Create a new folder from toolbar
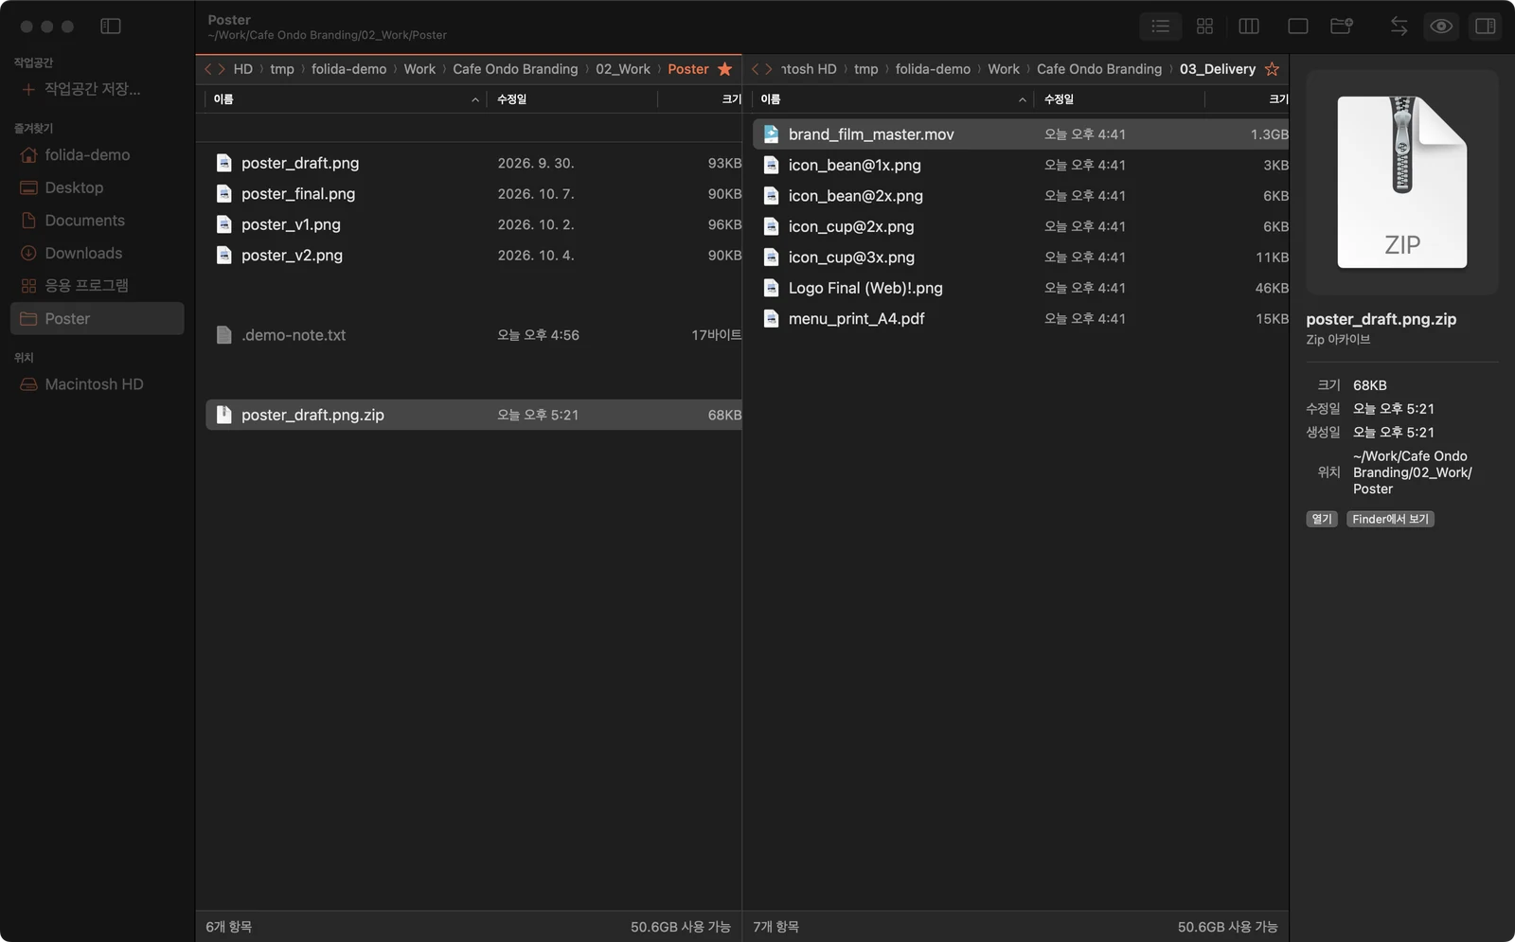This screenshot has width=1515, height=942. (1342, 27)
